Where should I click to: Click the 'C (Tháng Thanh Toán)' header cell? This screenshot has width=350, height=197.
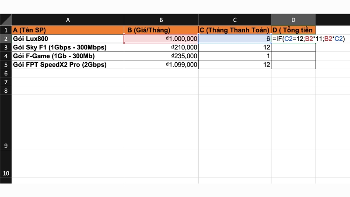click(234, 30)
